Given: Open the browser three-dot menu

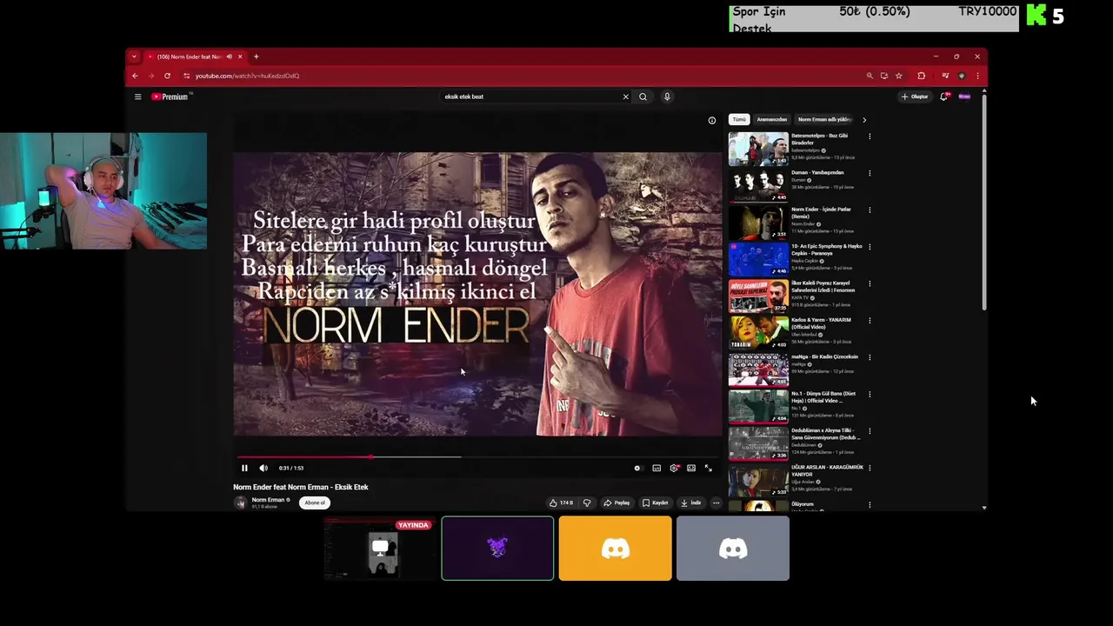Looking at the screenshot, I should tap(977, 76).
